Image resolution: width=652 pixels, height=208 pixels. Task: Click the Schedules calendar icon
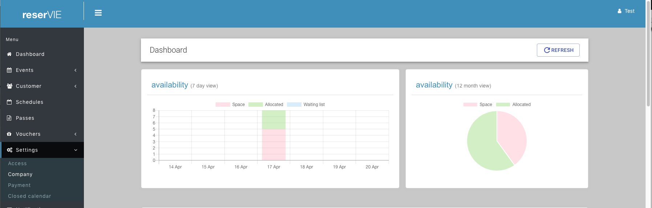pos(9,102)
